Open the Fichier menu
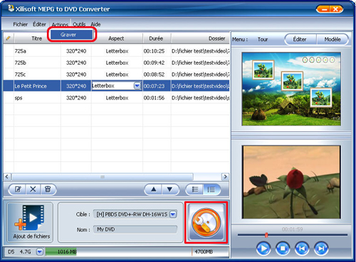The width and height of the screenshot is (356, 262). coord(20,24)
